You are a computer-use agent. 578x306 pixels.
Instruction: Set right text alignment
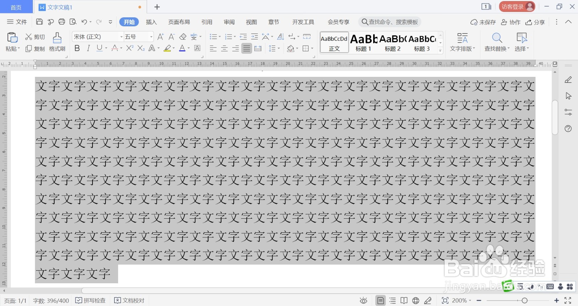(236, 48)
